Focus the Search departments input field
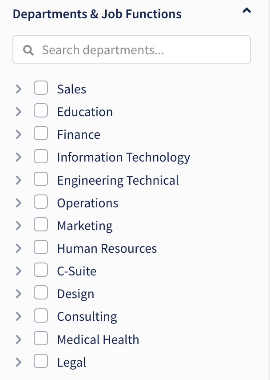 131,49
